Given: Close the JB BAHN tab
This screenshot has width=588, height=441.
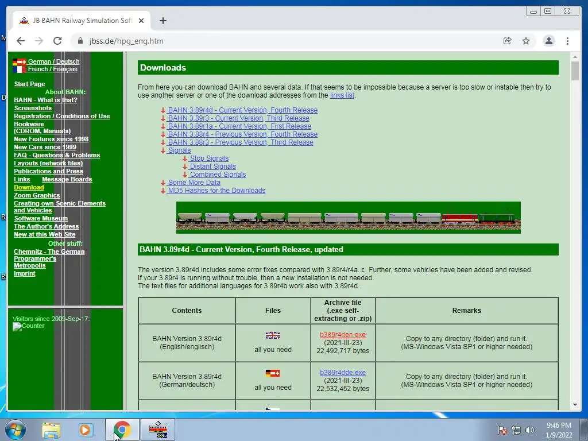Looking at the screenshot, I should (141, 21).
